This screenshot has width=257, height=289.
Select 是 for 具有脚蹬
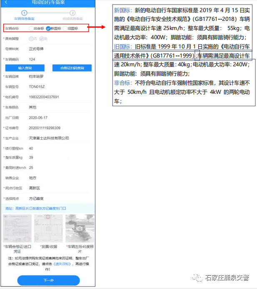pos(43,39)
